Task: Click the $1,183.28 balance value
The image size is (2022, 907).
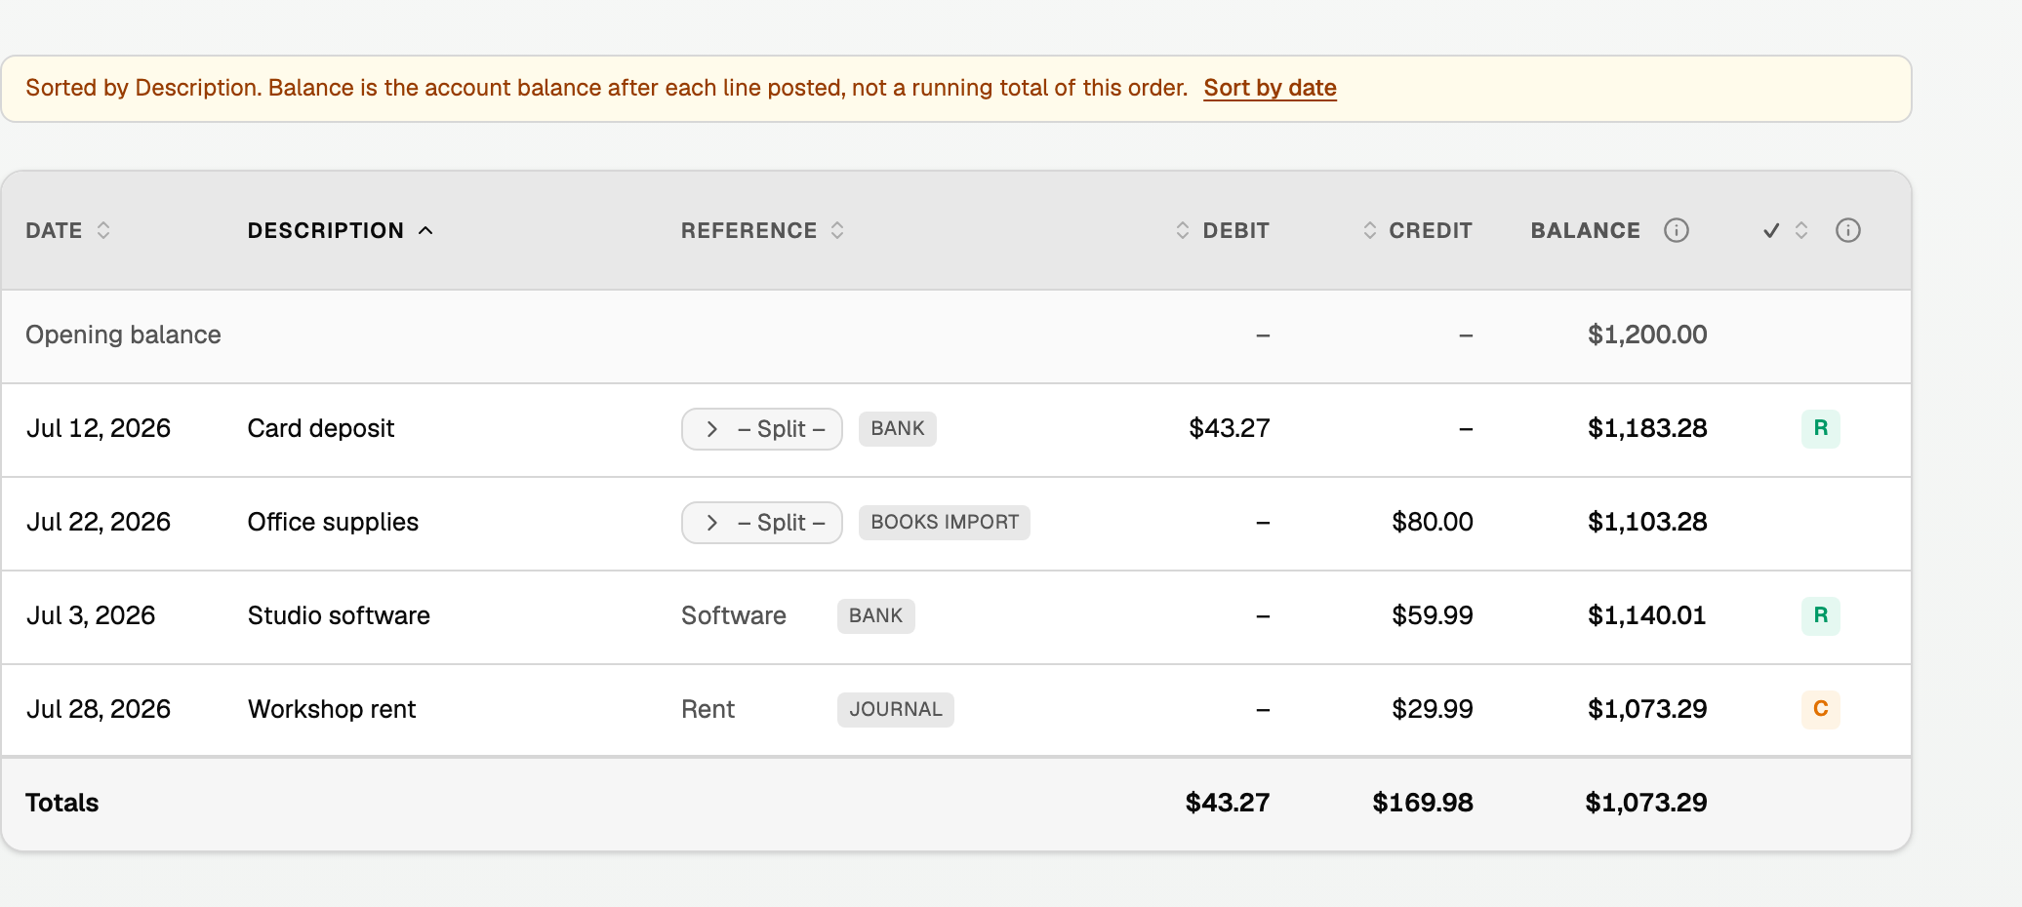Action: pyautogui.click(x=1647, y=428)
